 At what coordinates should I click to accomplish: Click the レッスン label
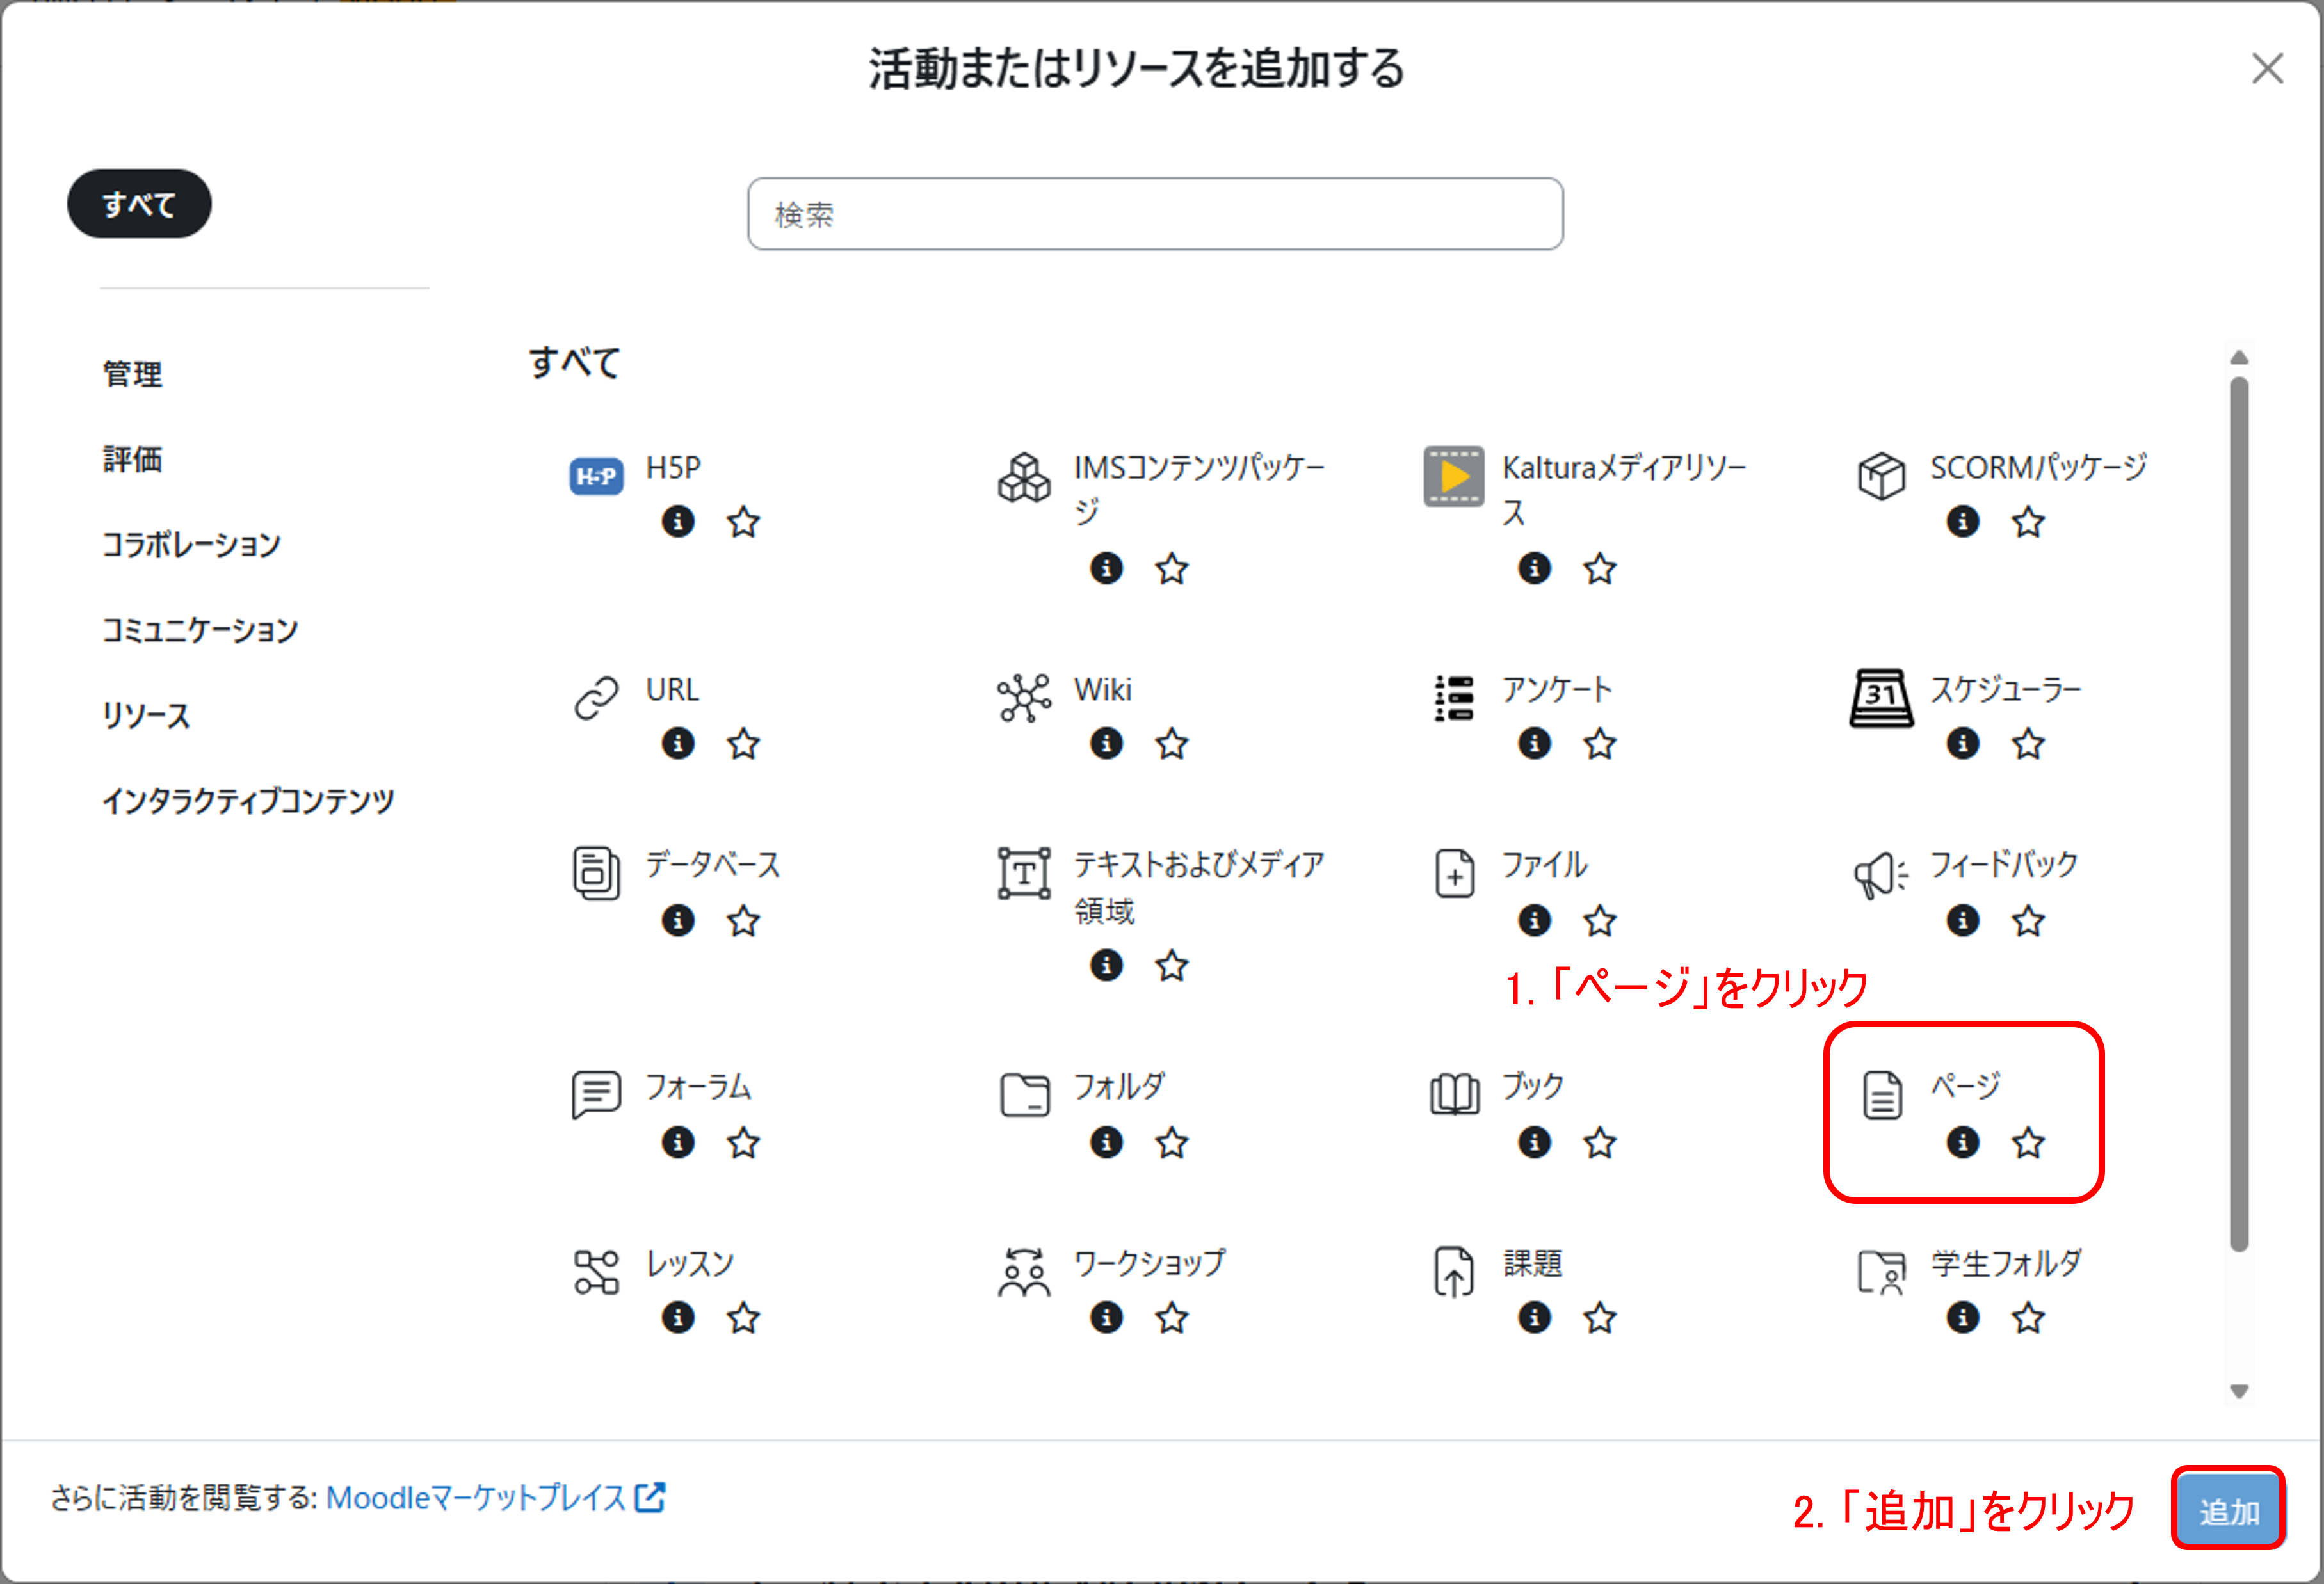(x=690, y=1263)
